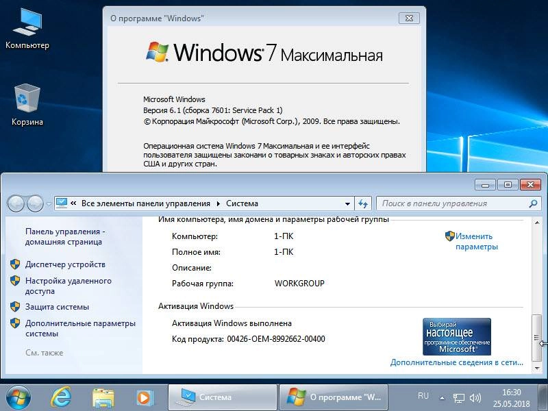
Task: Launch Internet Explorer from taskbar
Action: click(61, 398)
